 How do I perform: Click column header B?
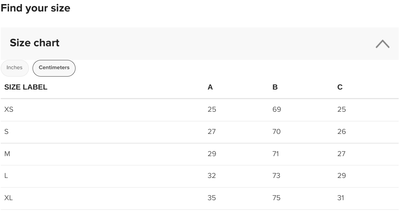[x=275, y=87]
